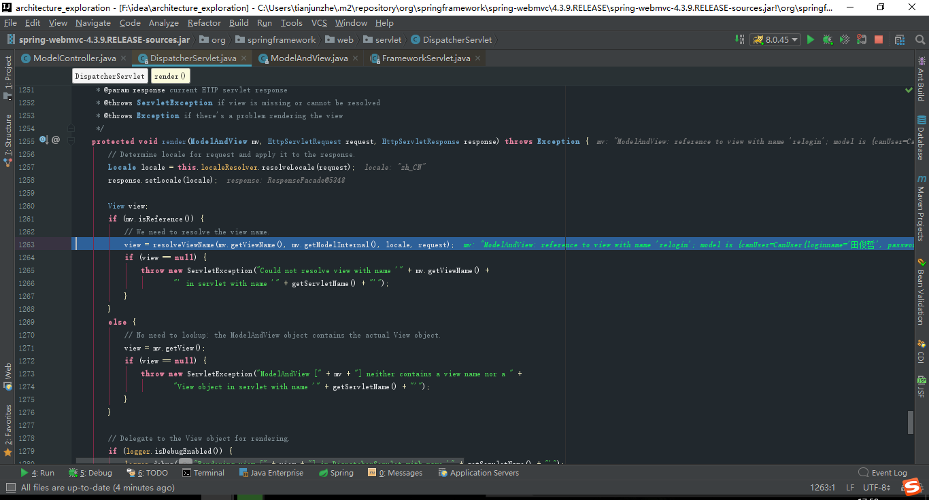This screenshot has height=500, width=929.
Task: Run with Coverage using the dotted-arrow icon
Action: pos(845,39)
